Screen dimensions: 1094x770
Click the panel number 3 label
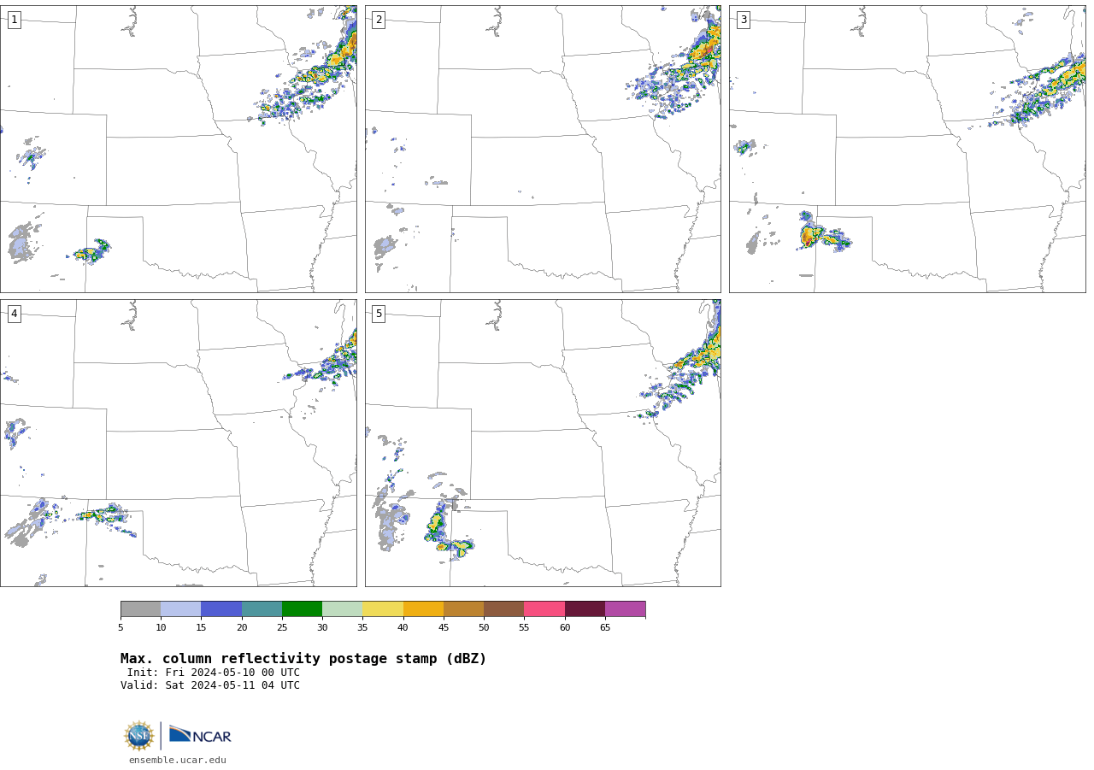point(743,20)
